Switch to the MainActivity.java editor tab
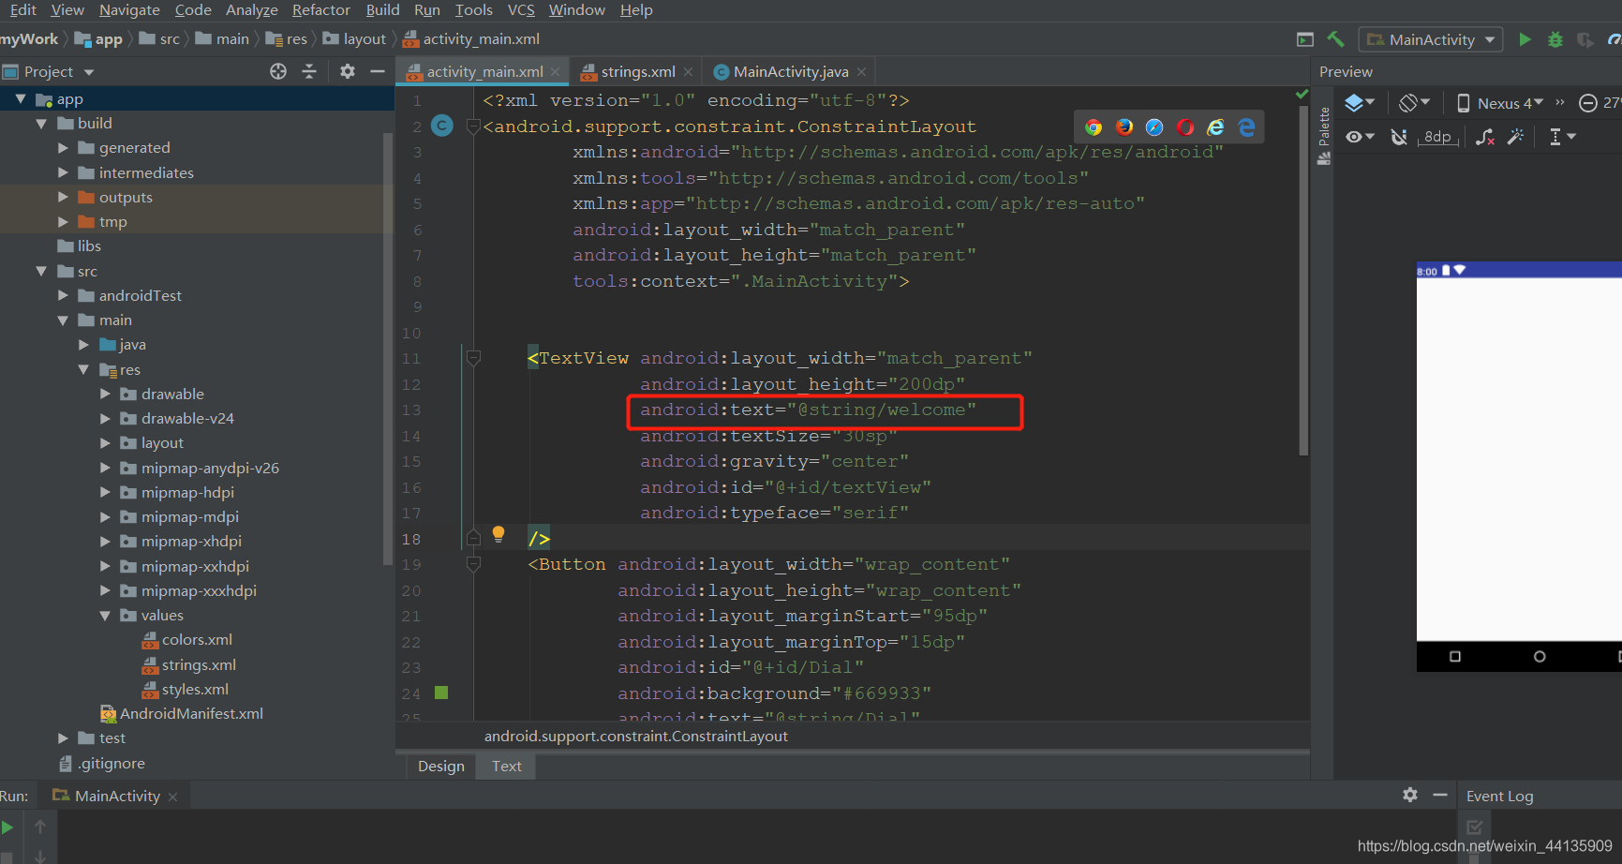 [791, 71]
